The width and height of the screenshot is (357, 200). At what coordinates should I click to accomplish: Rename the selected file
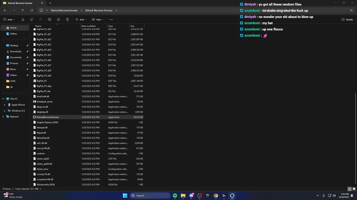click(x=50, y=19)
